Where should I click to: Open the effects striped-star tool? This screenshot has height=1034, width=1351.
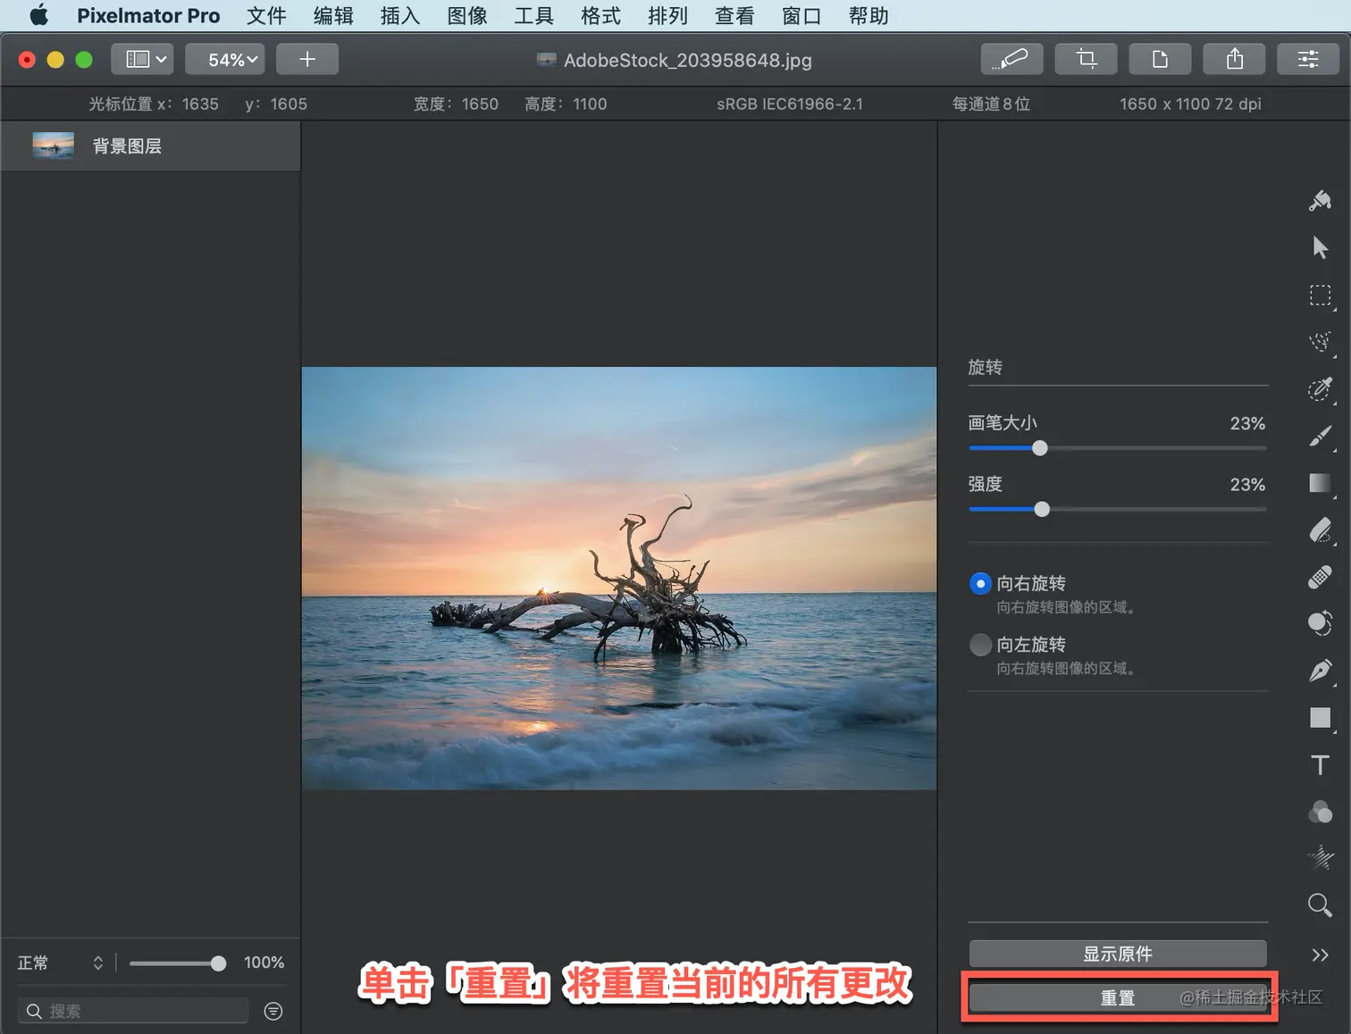point(1320,858)
